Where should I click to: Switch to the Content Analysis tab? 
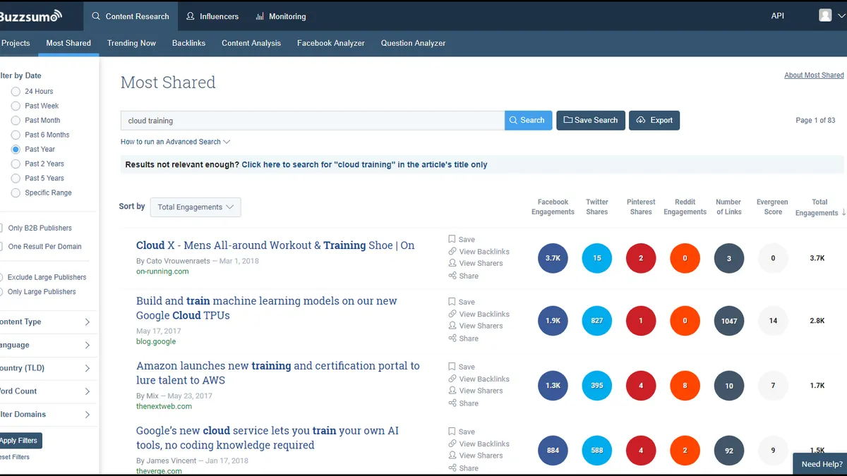pos(251,43)
